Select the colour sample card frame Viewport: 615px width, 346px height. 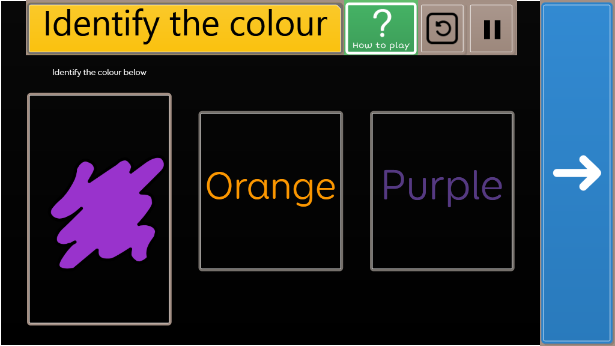[99, 209]
